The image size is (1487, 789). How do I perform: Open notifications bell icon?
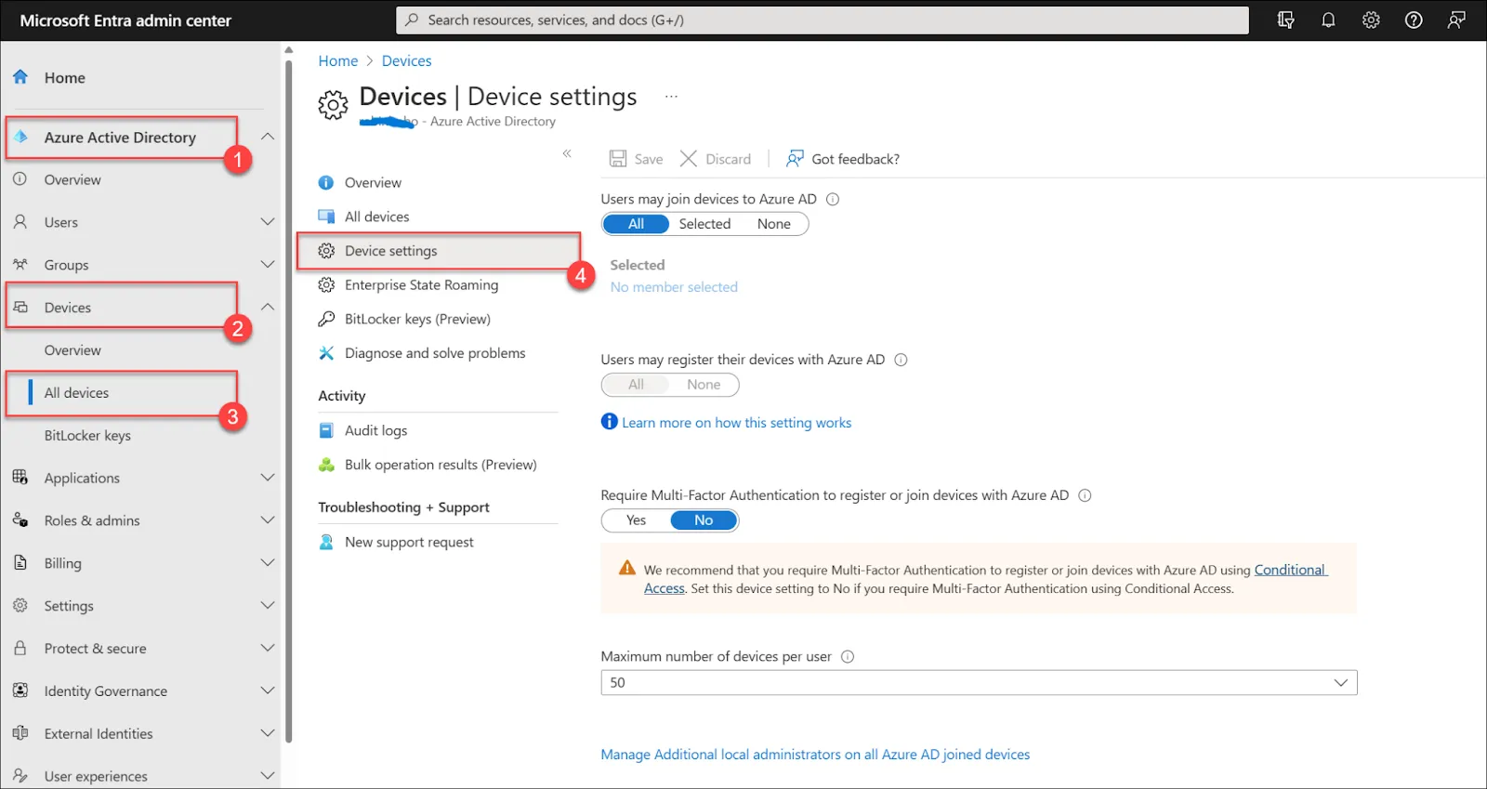point(1328,20)
